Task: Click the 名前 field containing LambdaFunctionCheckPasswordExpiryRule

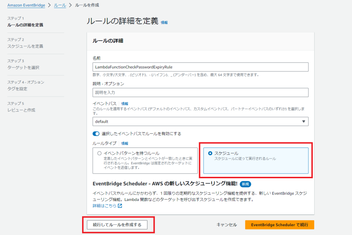Action: 201,67
